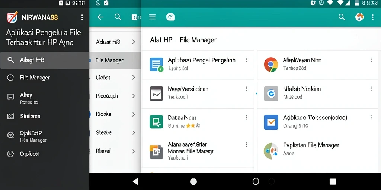
Task: Click the search icon in right toolbar
Action: (x=342, y=17)
